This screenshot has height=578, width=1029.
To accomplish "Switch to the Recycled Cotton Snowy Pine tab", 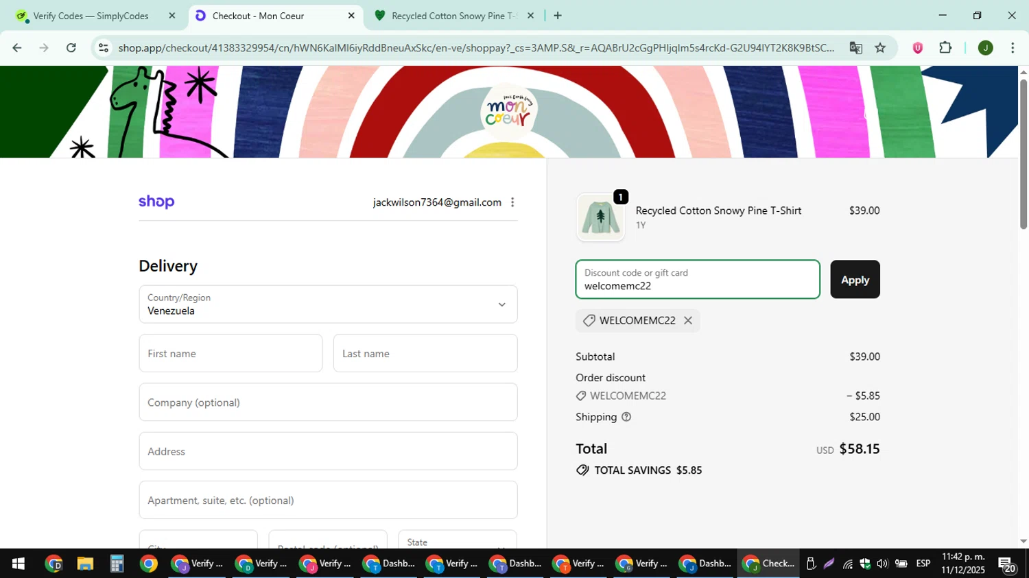I will pos(454,15).
